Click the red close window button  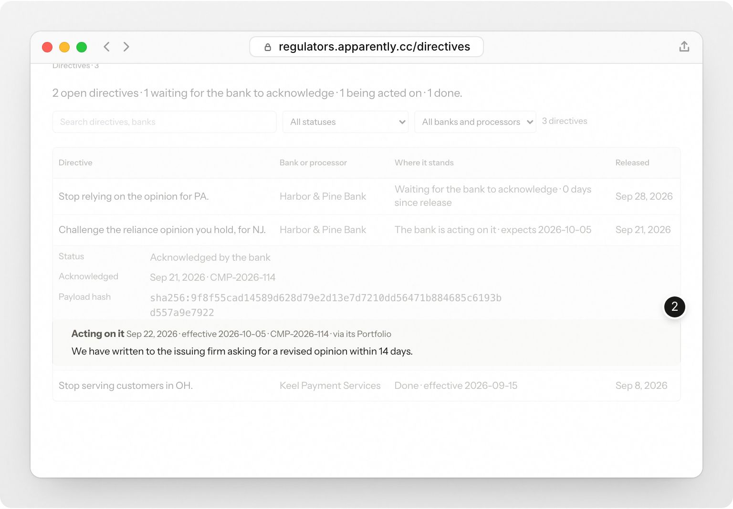(x=47, y=47)
